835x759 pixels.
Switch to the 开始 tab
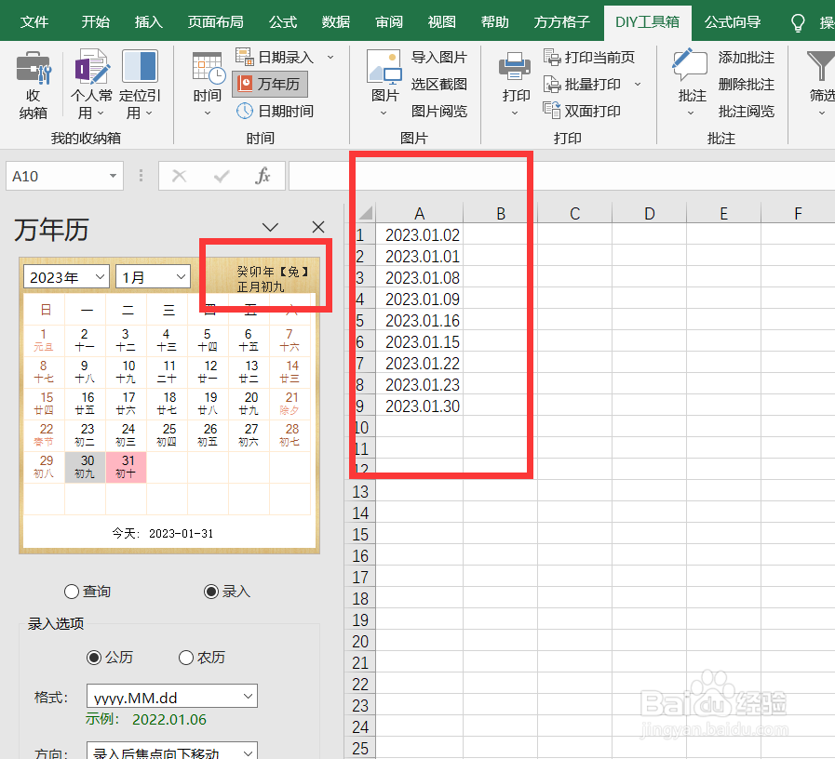click(x=95, y=22)
